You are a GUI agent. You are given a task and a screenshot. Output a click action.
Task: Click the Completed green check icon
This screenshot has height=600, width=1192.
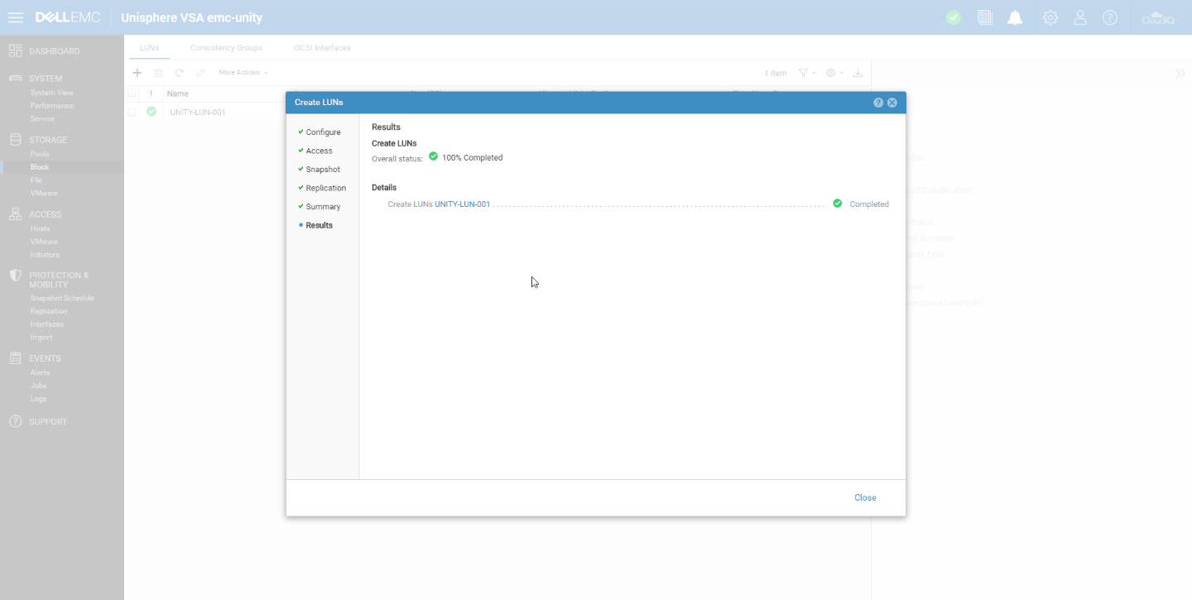(x=838, y=204)
